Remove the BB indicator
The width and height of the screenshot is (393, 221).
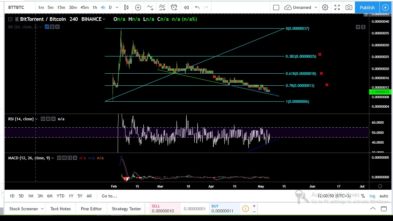[57, 27]
